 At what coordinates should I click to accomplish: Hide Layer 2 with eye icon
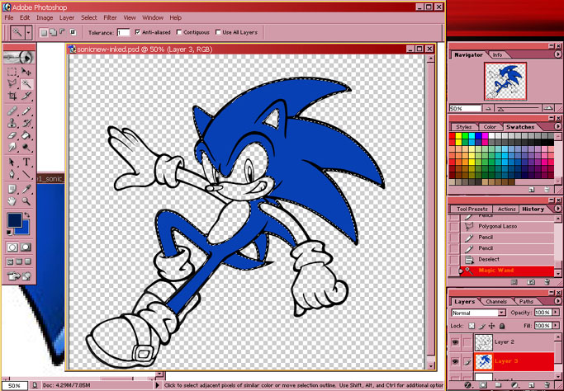(x=455, y=342)
